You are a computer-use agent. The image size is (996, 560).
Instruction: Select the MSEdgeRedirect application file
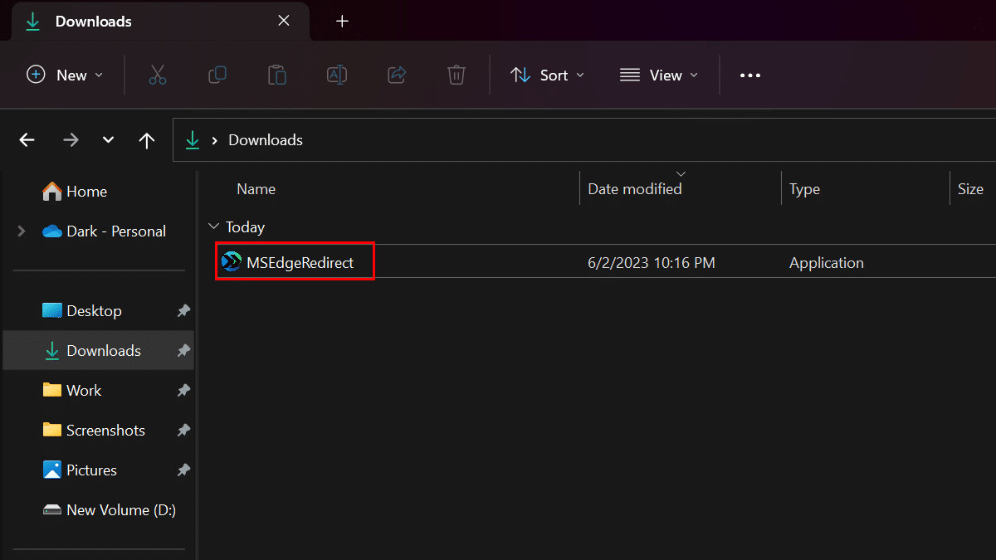pos(299,263)
